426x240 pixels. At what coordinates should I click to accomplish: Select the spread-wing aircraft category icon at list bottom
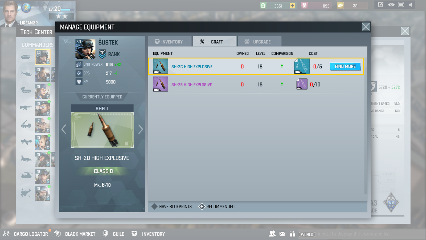click(x=26, y=193)
